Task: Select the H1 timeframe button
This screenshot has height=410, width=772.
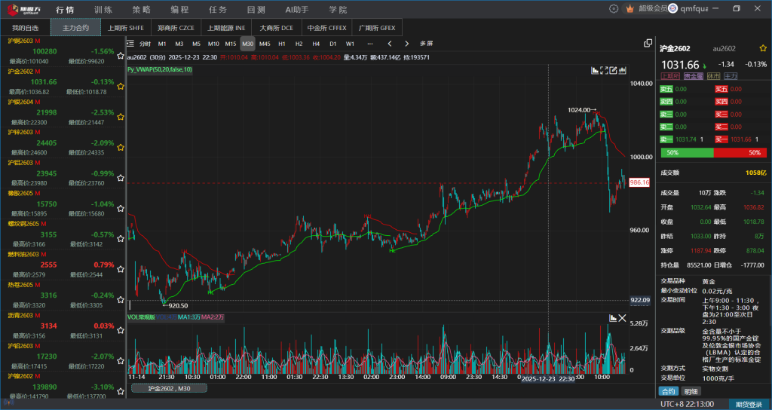Action: 281,44
